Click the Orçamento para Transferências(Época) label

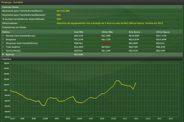22,11
